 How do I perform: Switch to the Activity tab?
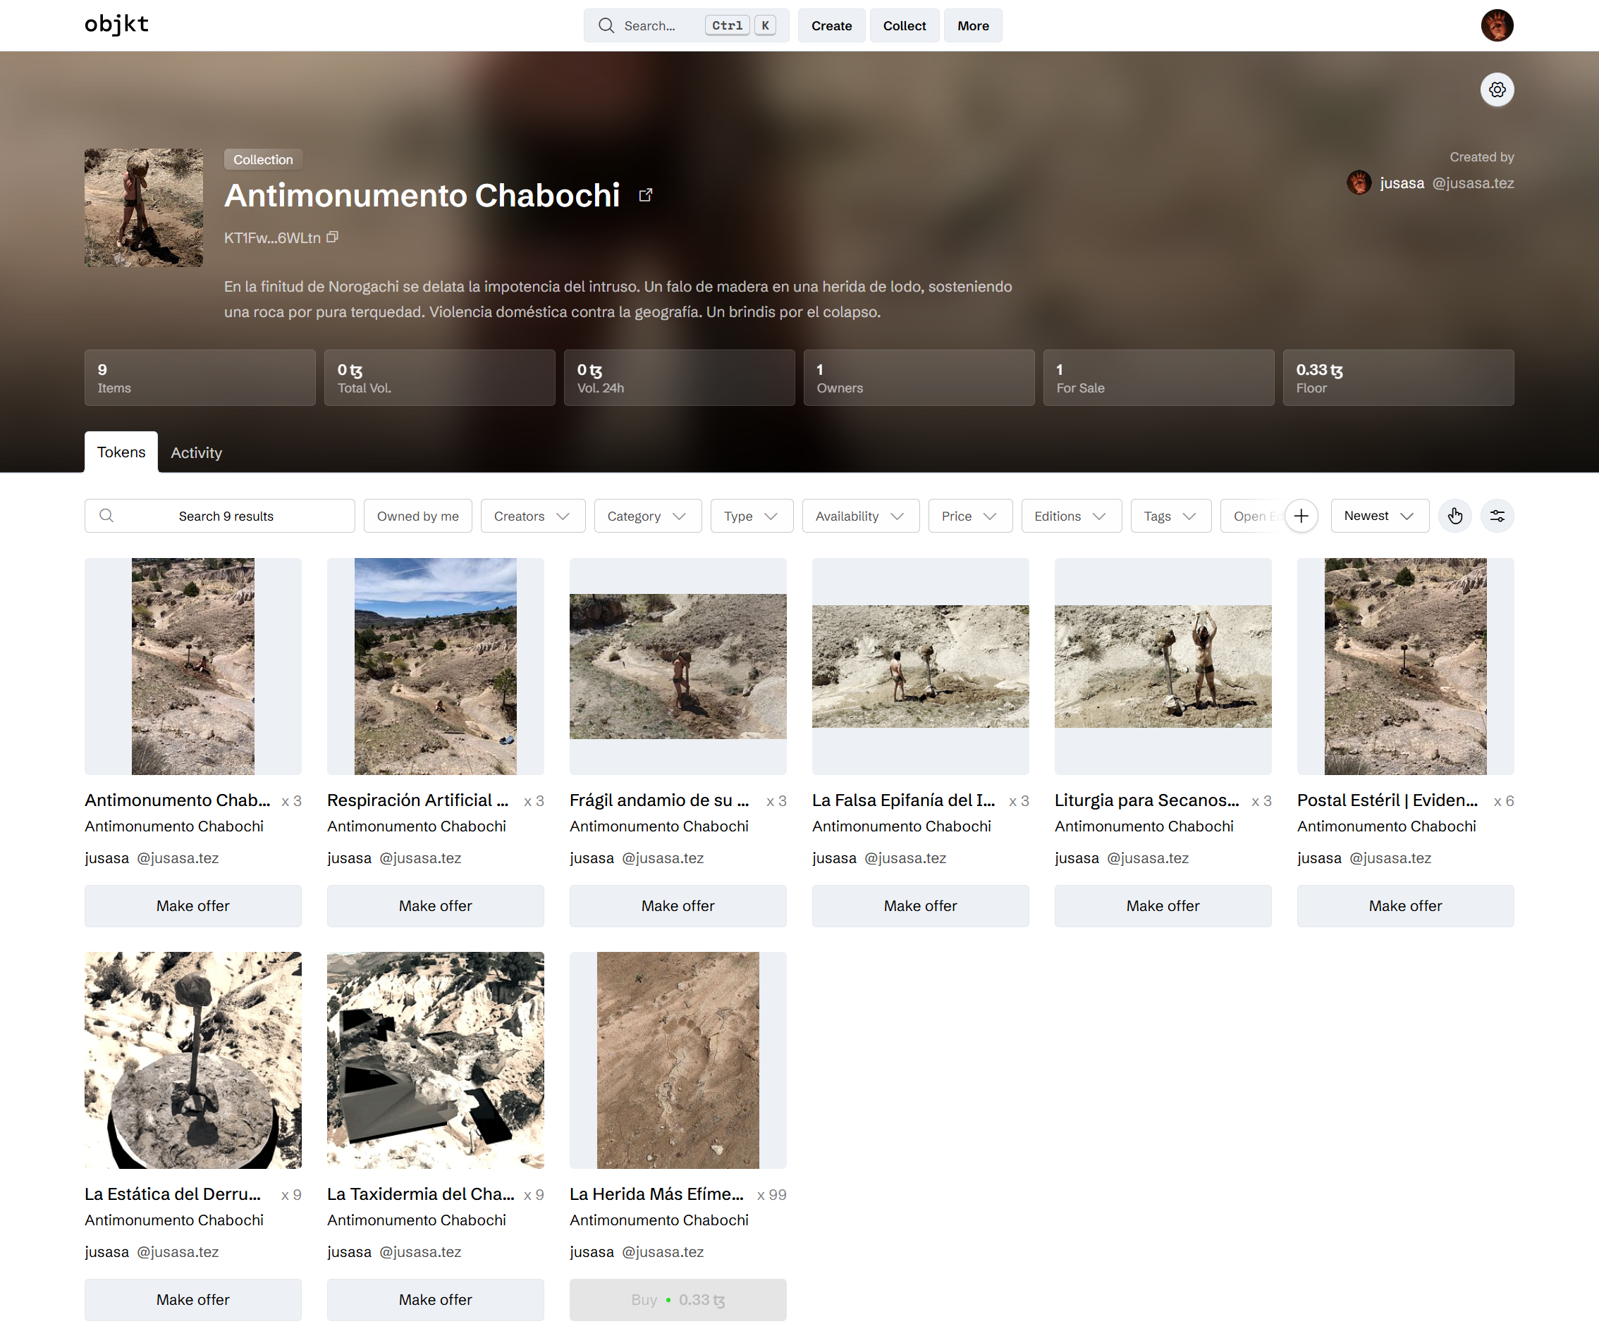197,453
